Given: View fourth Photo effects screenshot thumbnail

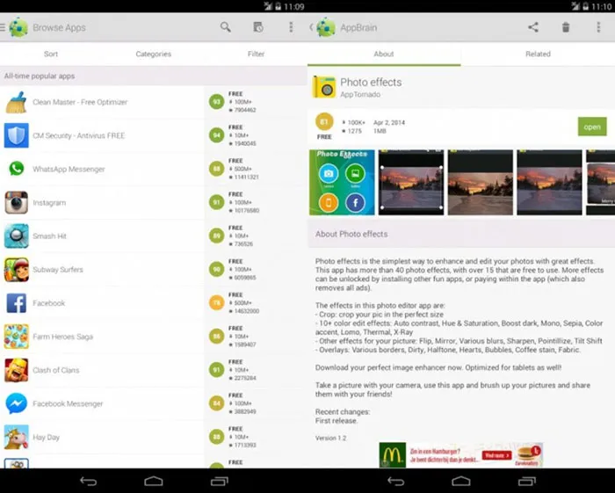Looking at the screenshot, I should (549, 183).
